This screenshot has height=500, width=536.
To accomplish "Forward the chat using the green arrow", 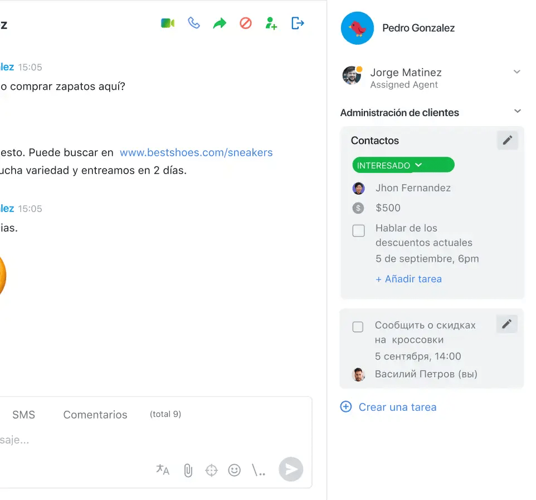I will coord(220,23).
